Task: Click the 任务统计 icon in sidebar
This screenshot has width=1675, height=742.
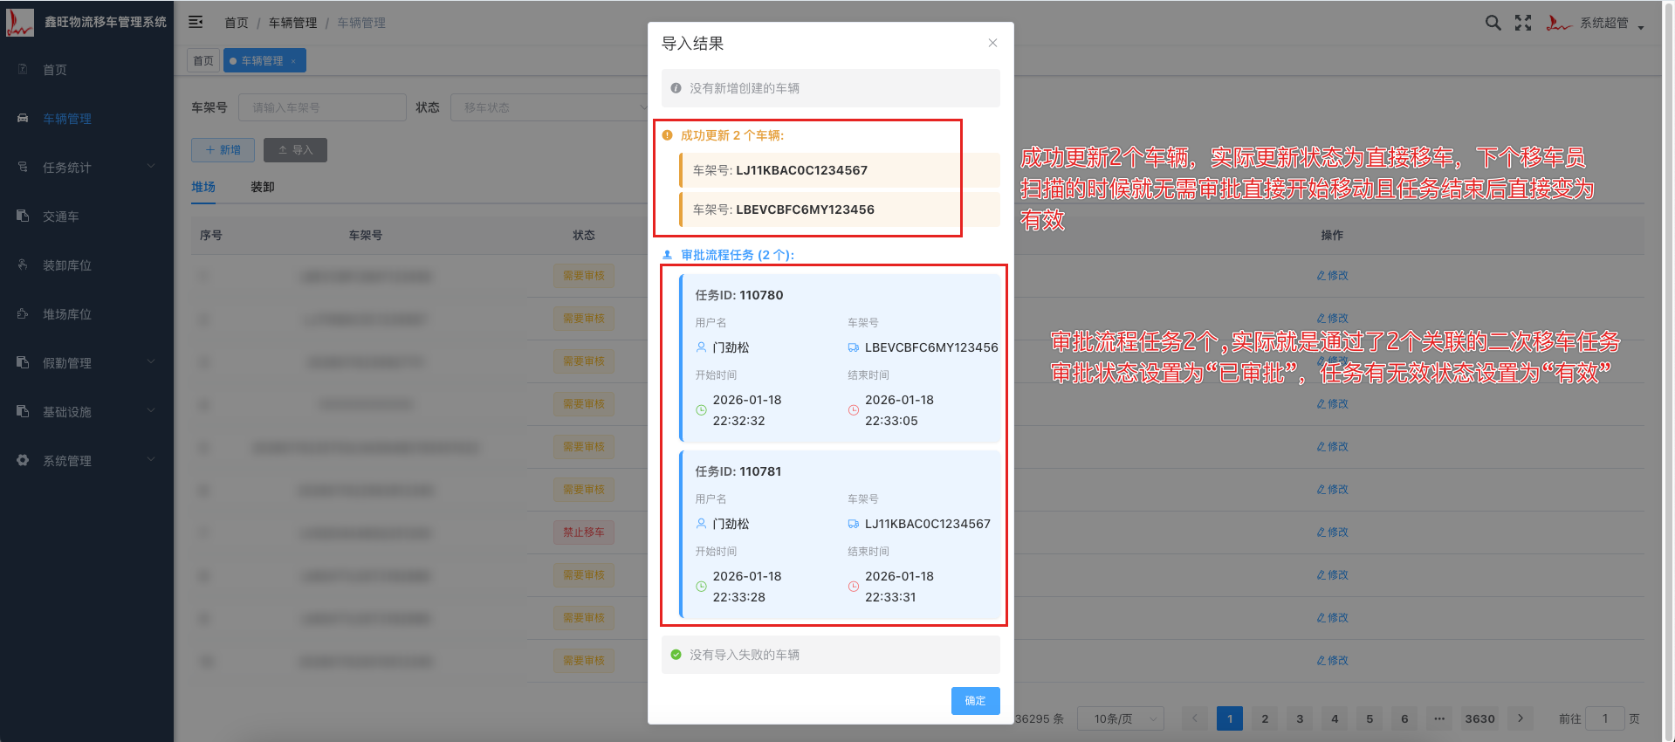Action: tap(23, 167)
